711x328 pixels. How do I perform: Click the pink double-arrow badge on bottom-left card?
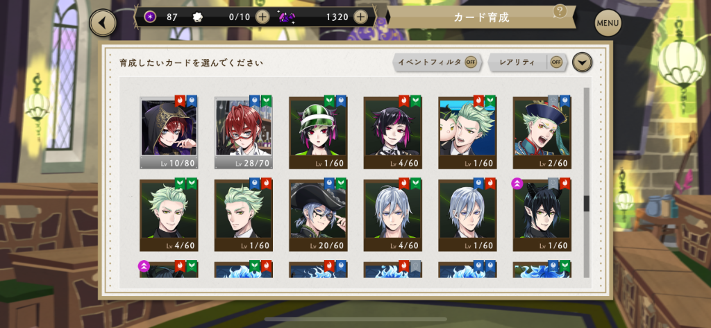point(144,266)
